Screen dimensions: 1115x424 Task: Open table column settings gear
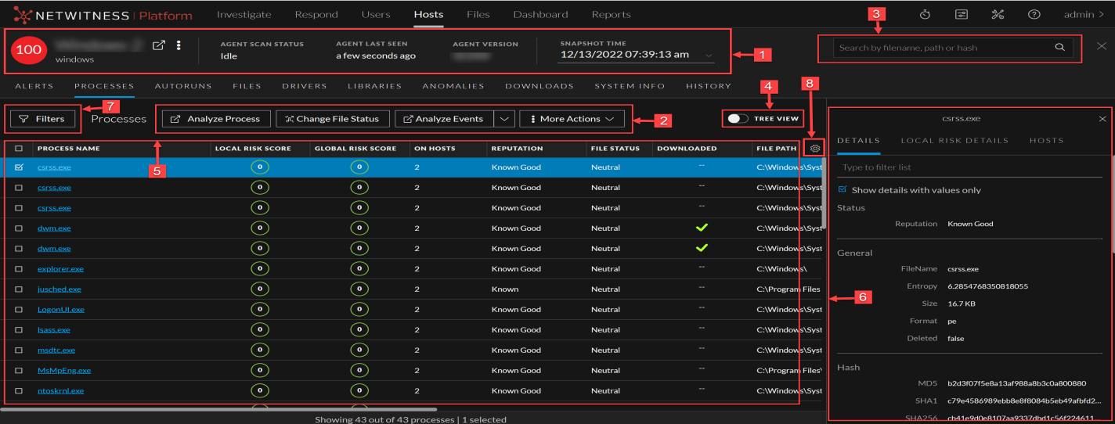pyautogui.click(x=815, y=148)
